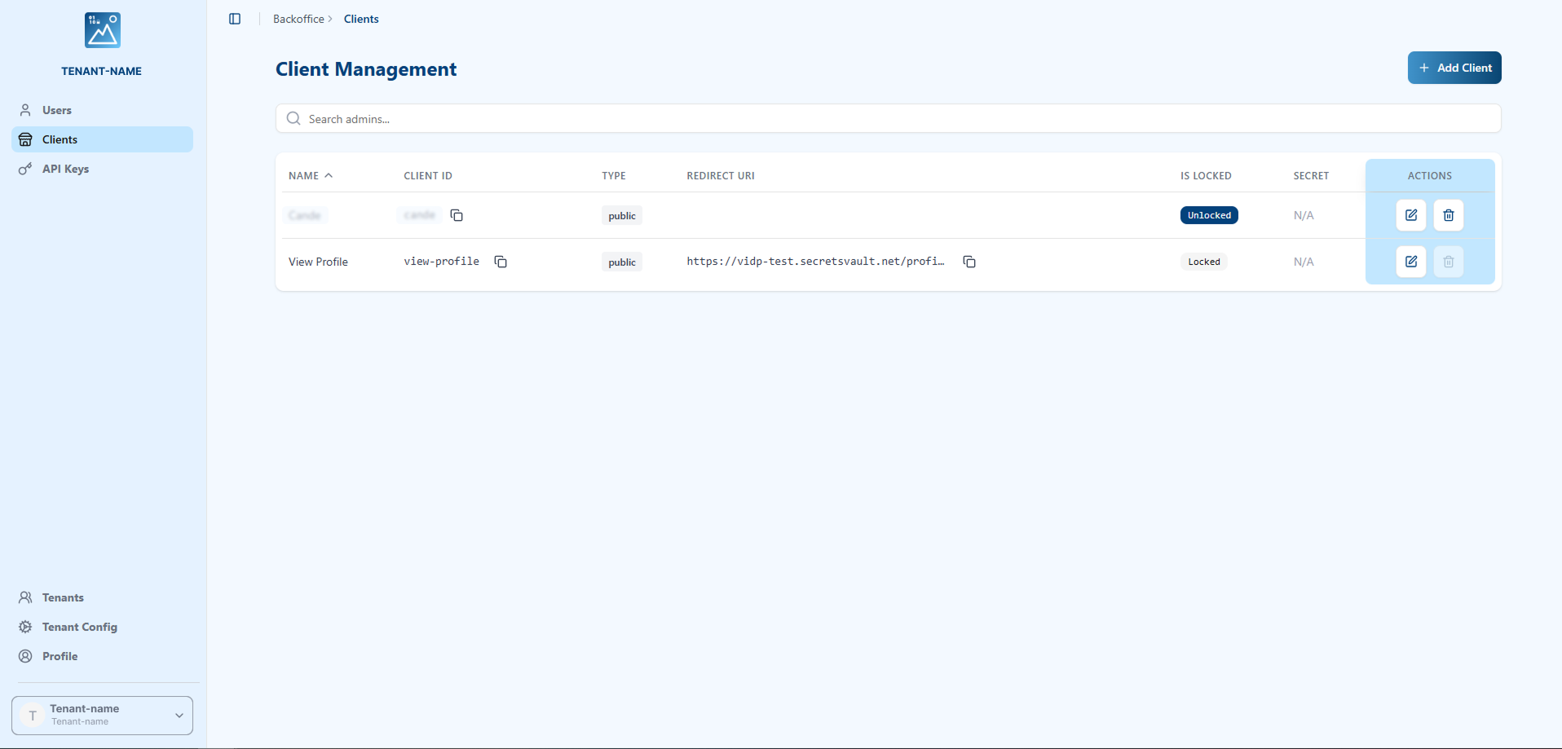
Task: Open the Backoffice breadcrumb link
Action: click(x=298, y=19)
